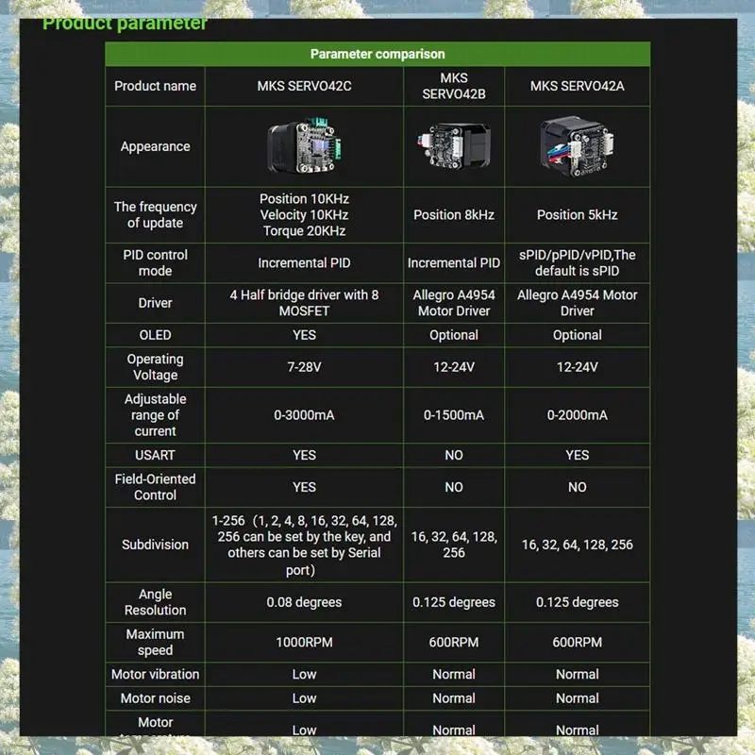Select the 'MKS SERVO42C' column heading
Viewport: 755px width, 755px height.
coord(304,86)
